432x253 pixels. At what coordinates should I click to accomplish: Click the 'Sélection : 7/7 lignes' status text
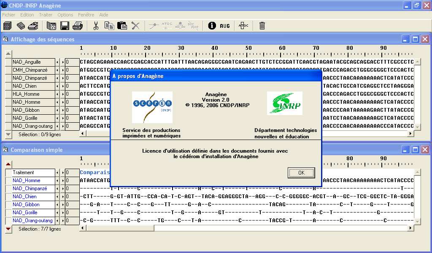pos(40,229)
